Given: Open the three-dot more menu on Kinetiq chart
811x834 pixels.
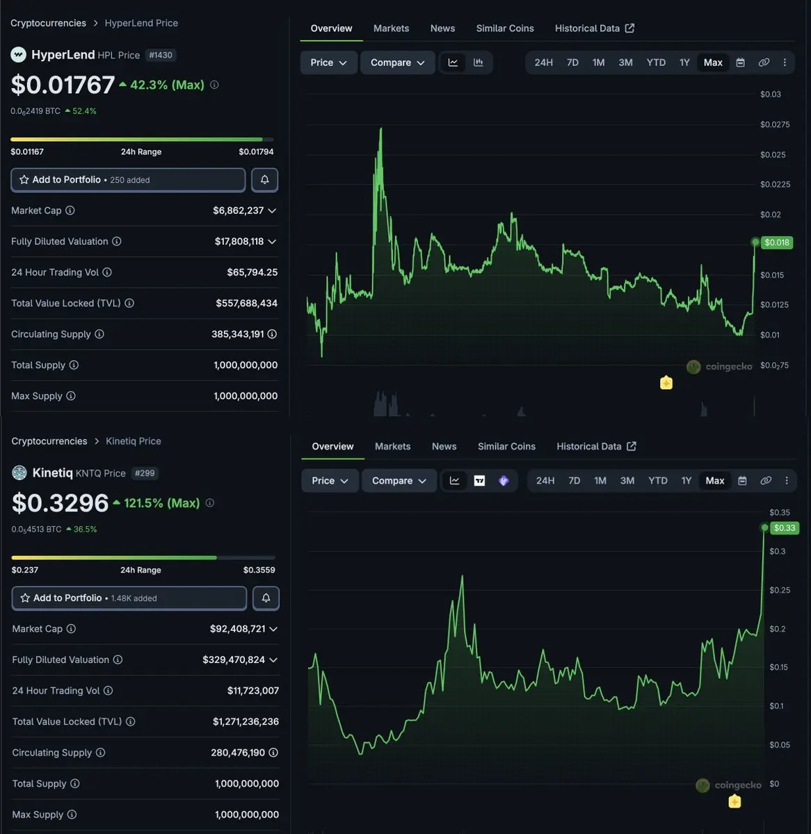Looking at the screenshot, I should coord(787,481).
